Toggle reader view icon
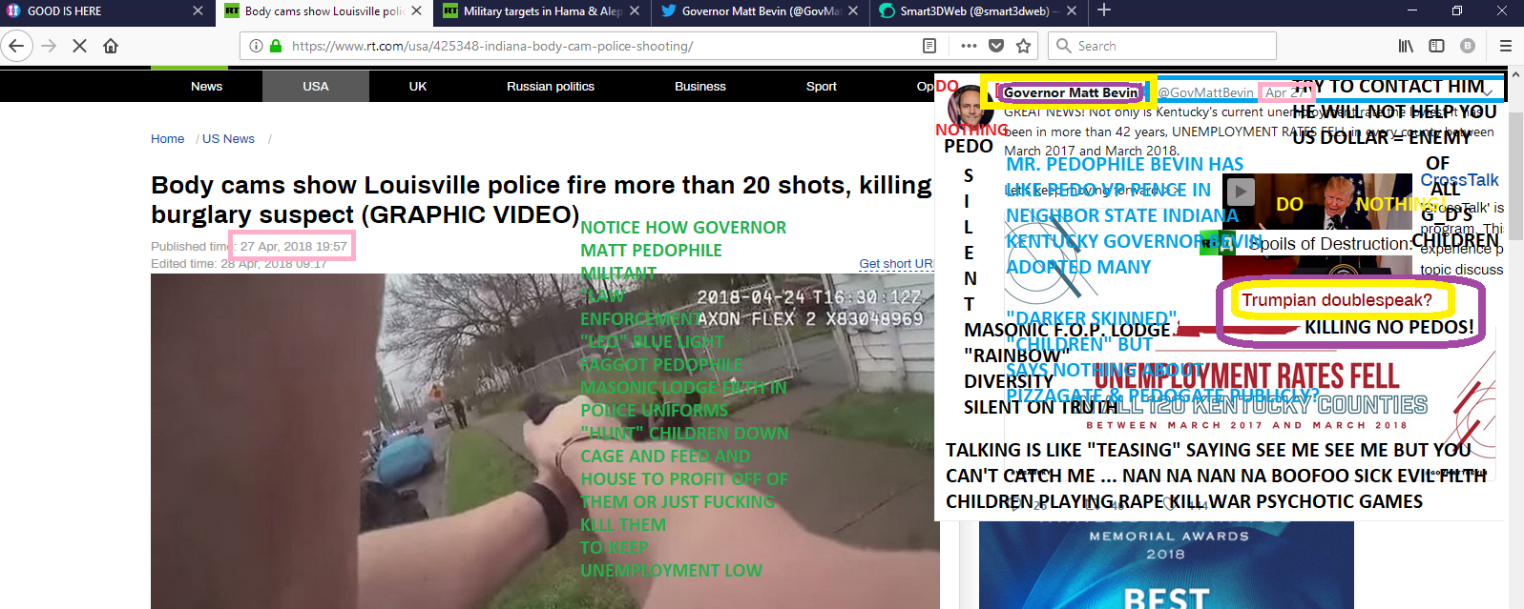Screen dimensions: 1524x609 [x=929, y=46]
